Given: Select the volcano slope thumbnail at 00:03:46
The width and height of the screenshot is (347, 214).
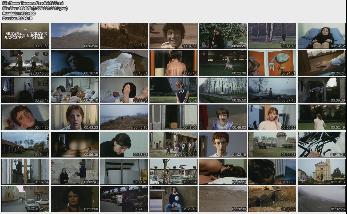Looking at the screenshot, I should tap(75, 36).
